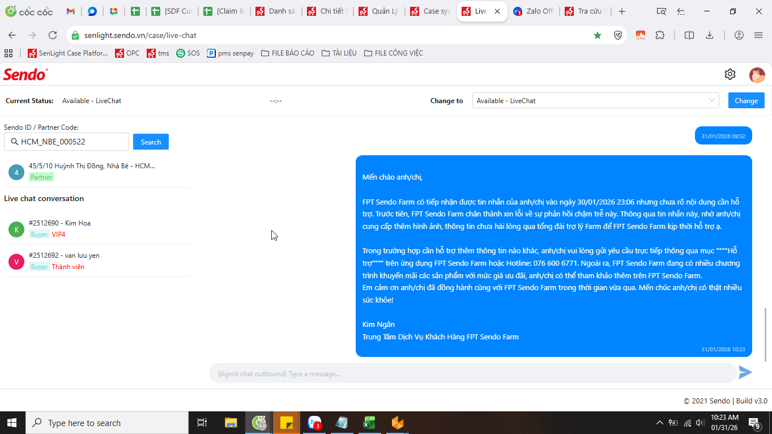Image resolution: width=772 pixels, height=434 pixels.
Task: Click the orange extension icon in toolbar
Action: coord(641,35)
